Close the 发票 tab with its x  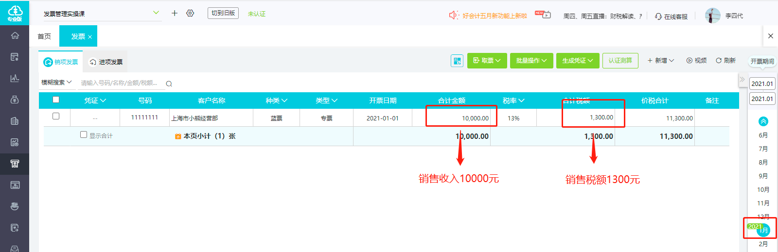pos(90,37)
